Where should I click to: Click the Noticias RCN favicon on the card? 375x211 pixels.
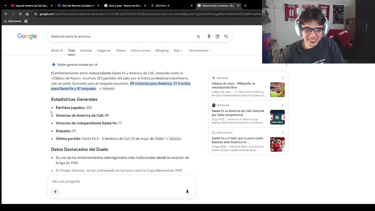214,133
